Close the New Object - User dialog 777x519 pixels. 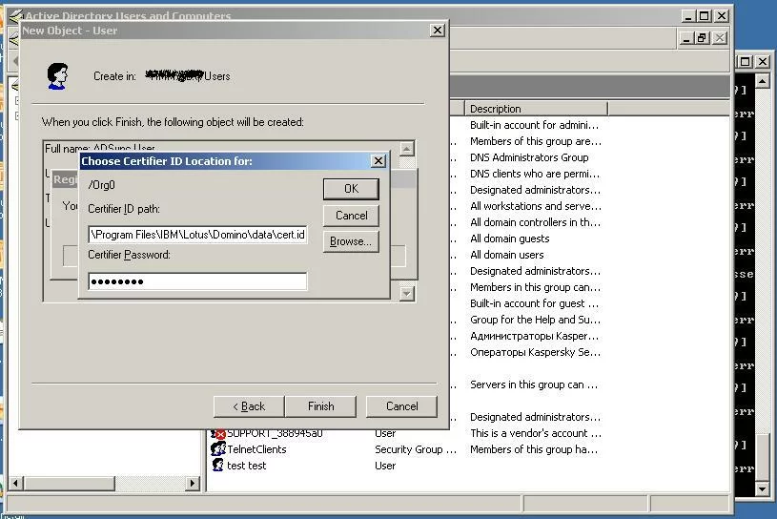[437, 31]
